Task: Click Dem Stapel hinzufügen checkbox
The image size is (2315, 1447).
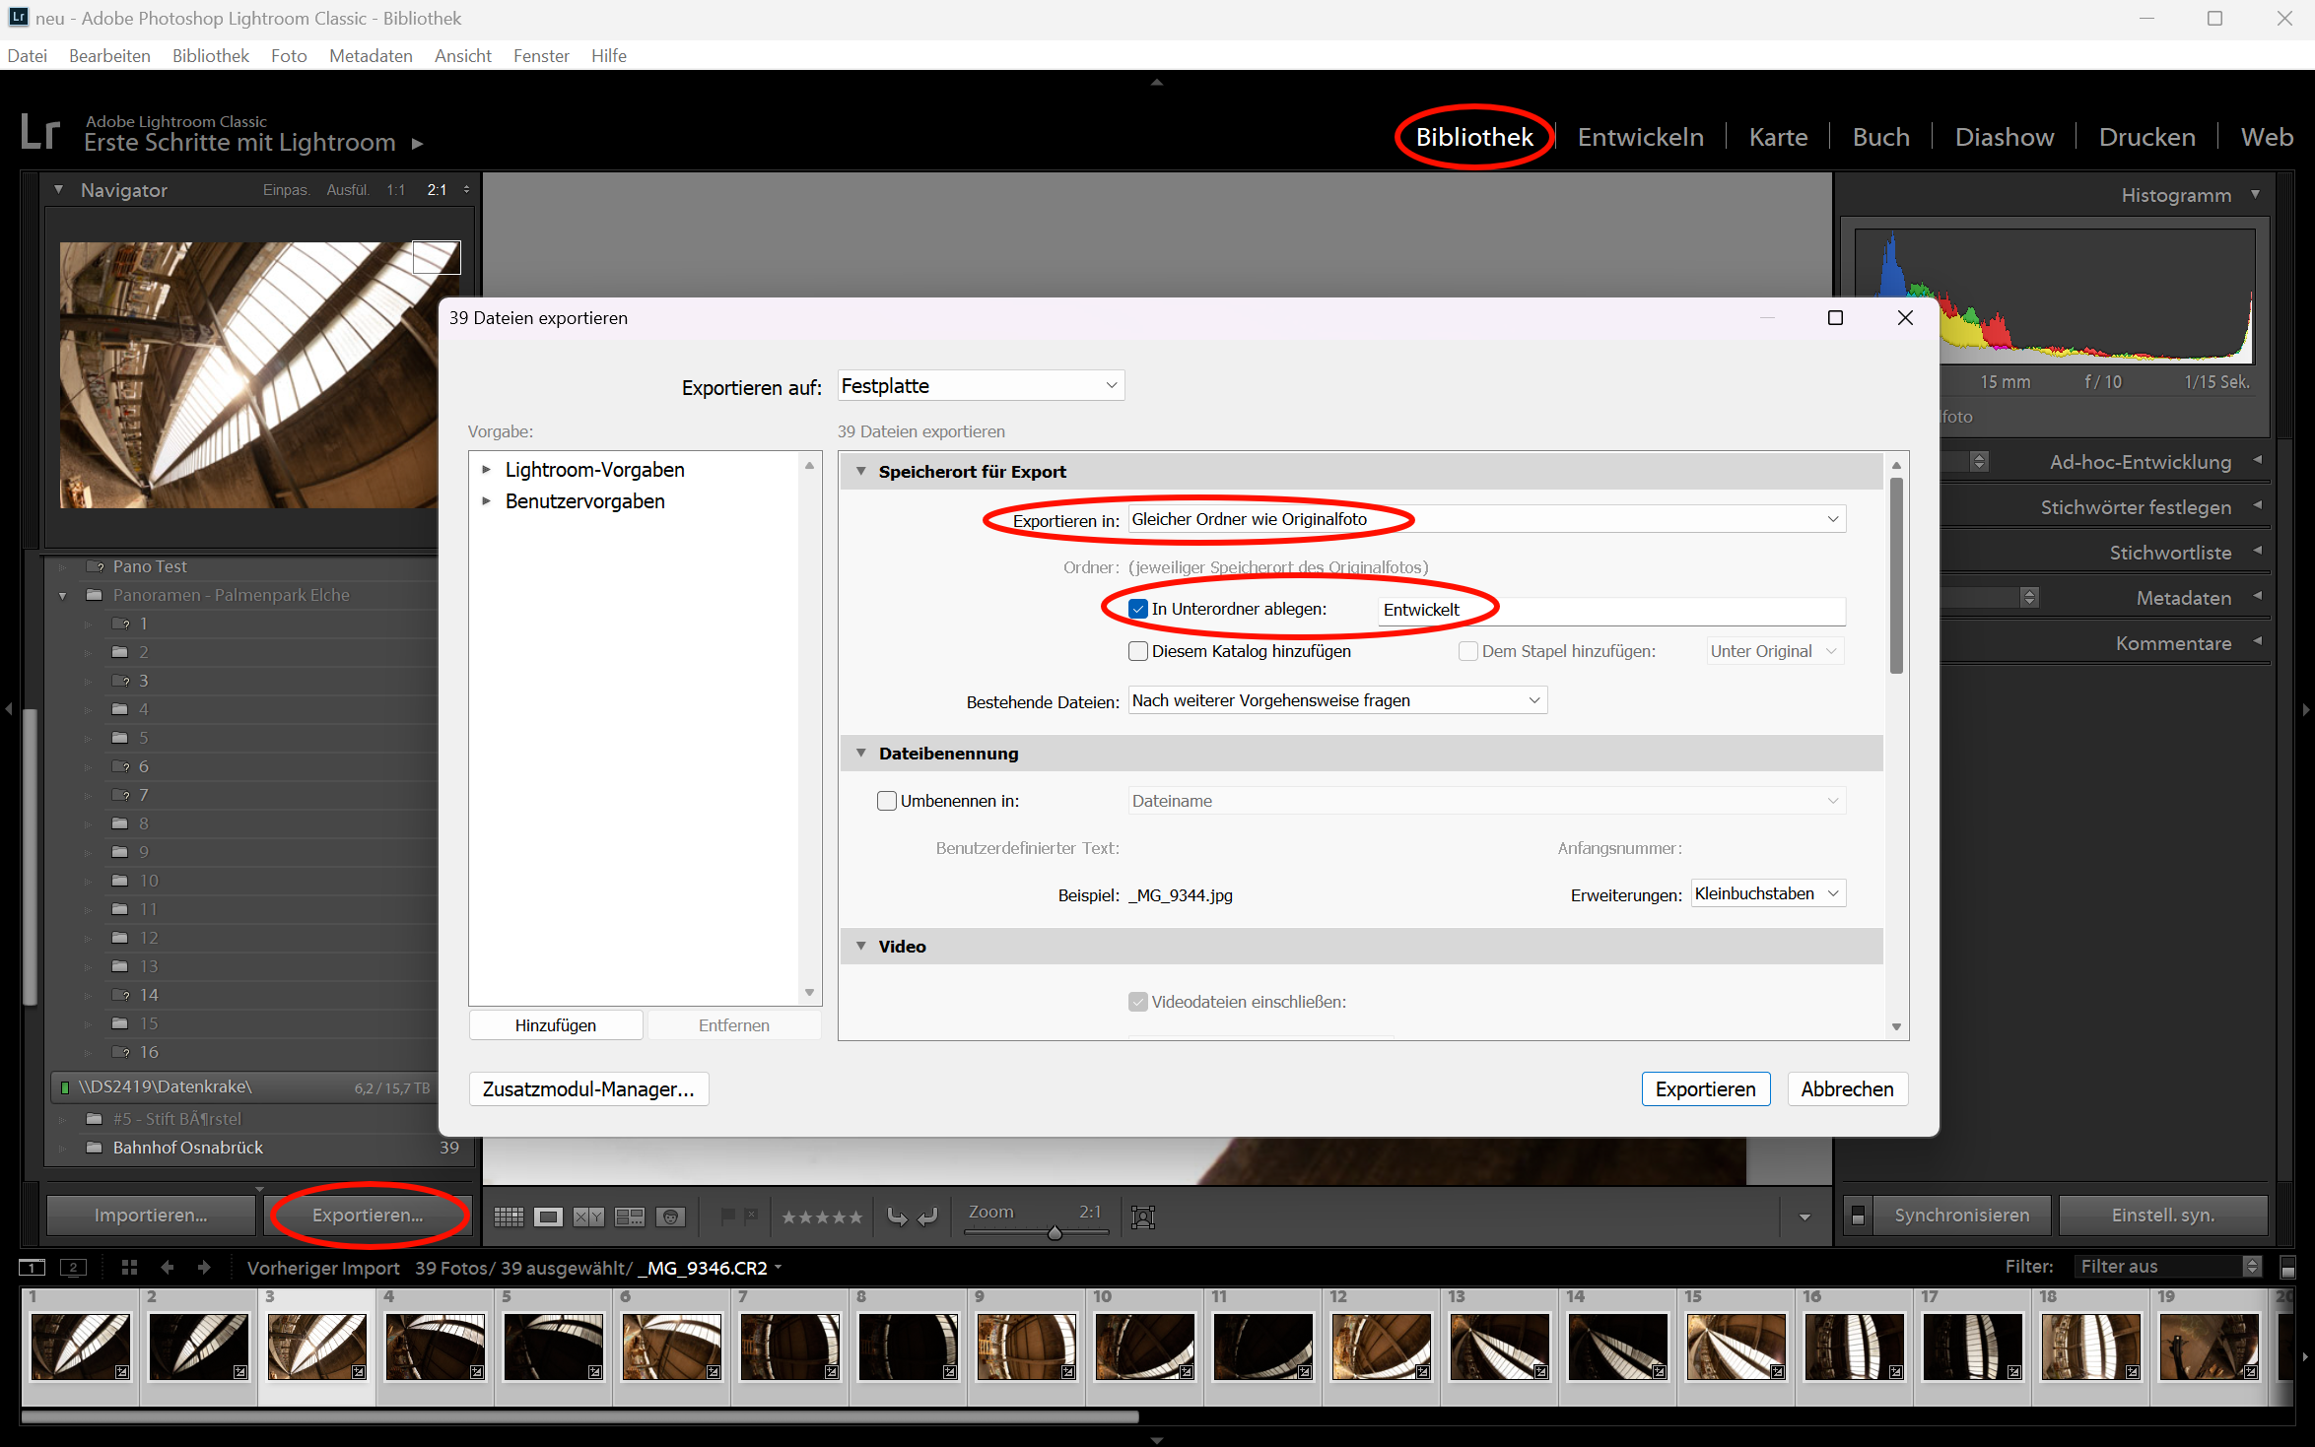Action: click(1468, 651)
